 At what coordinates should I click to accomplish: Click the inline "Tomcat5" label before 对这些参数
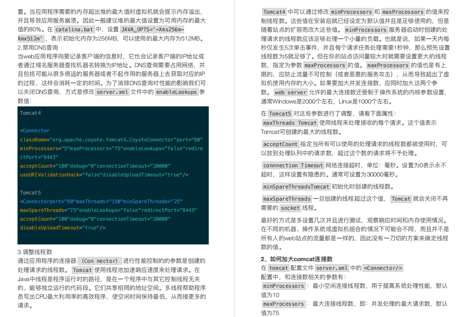coord(280,114)
